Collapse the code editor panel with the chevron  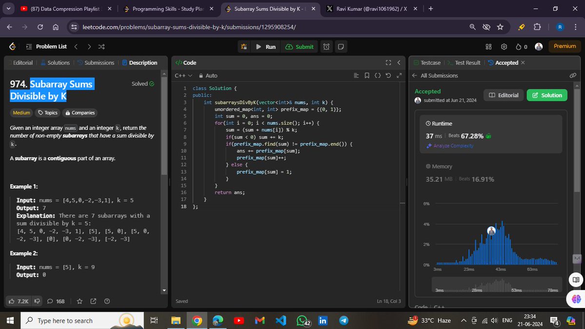tap(398, 62)
